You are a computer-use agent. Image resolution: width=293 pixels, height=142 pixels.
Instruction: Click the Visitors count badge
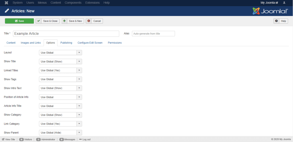pos(21,139)
